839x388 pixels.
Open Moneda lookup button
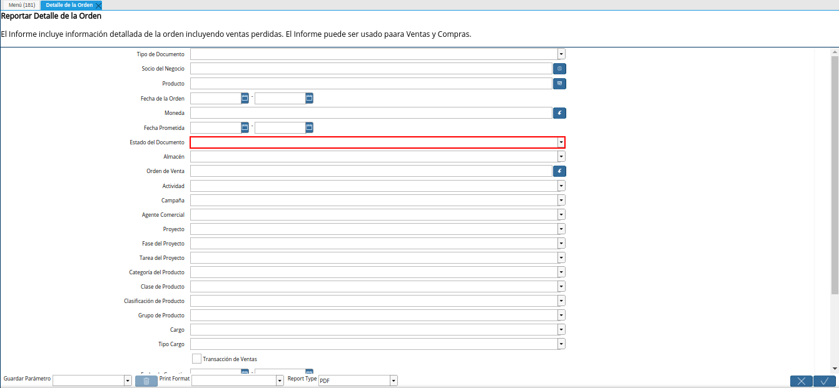(x=559, y=113)
